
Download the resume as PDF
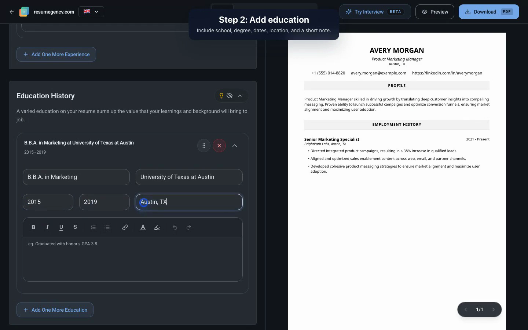click(x=489, y=12)
